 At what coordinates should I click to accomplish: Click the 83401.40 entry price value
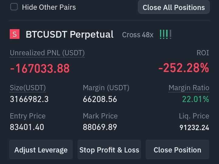click(27, 127)
